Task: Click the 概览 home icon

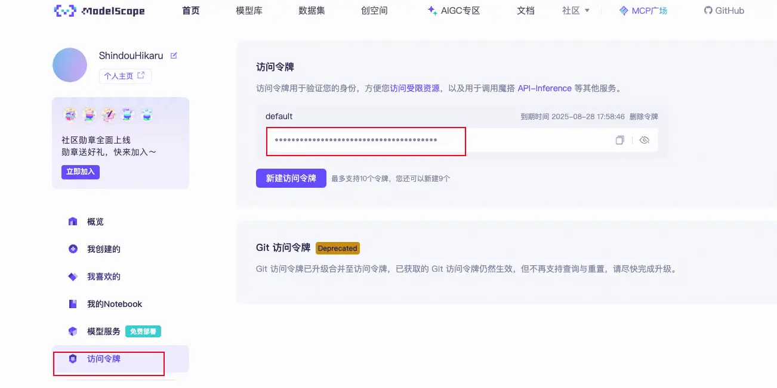Action: pyautogui.click(x=73, y=222)
